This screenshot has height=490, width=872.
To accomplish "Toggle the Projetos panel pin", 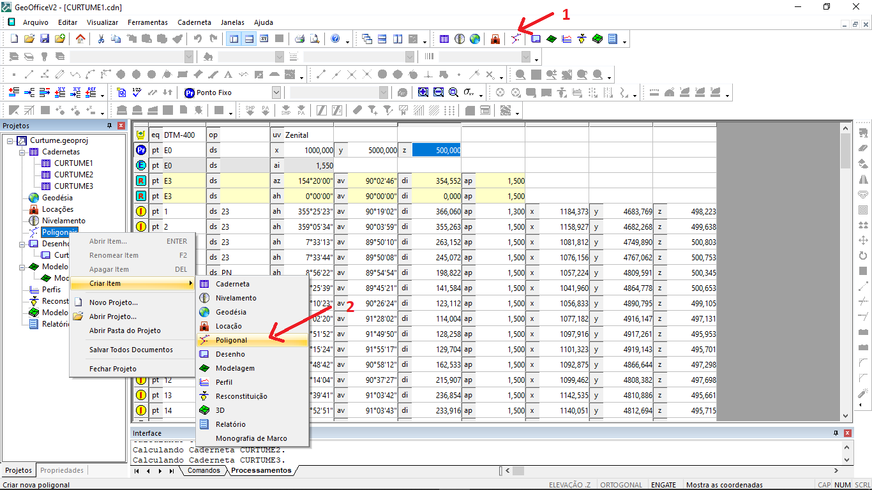I will point(109,126).
